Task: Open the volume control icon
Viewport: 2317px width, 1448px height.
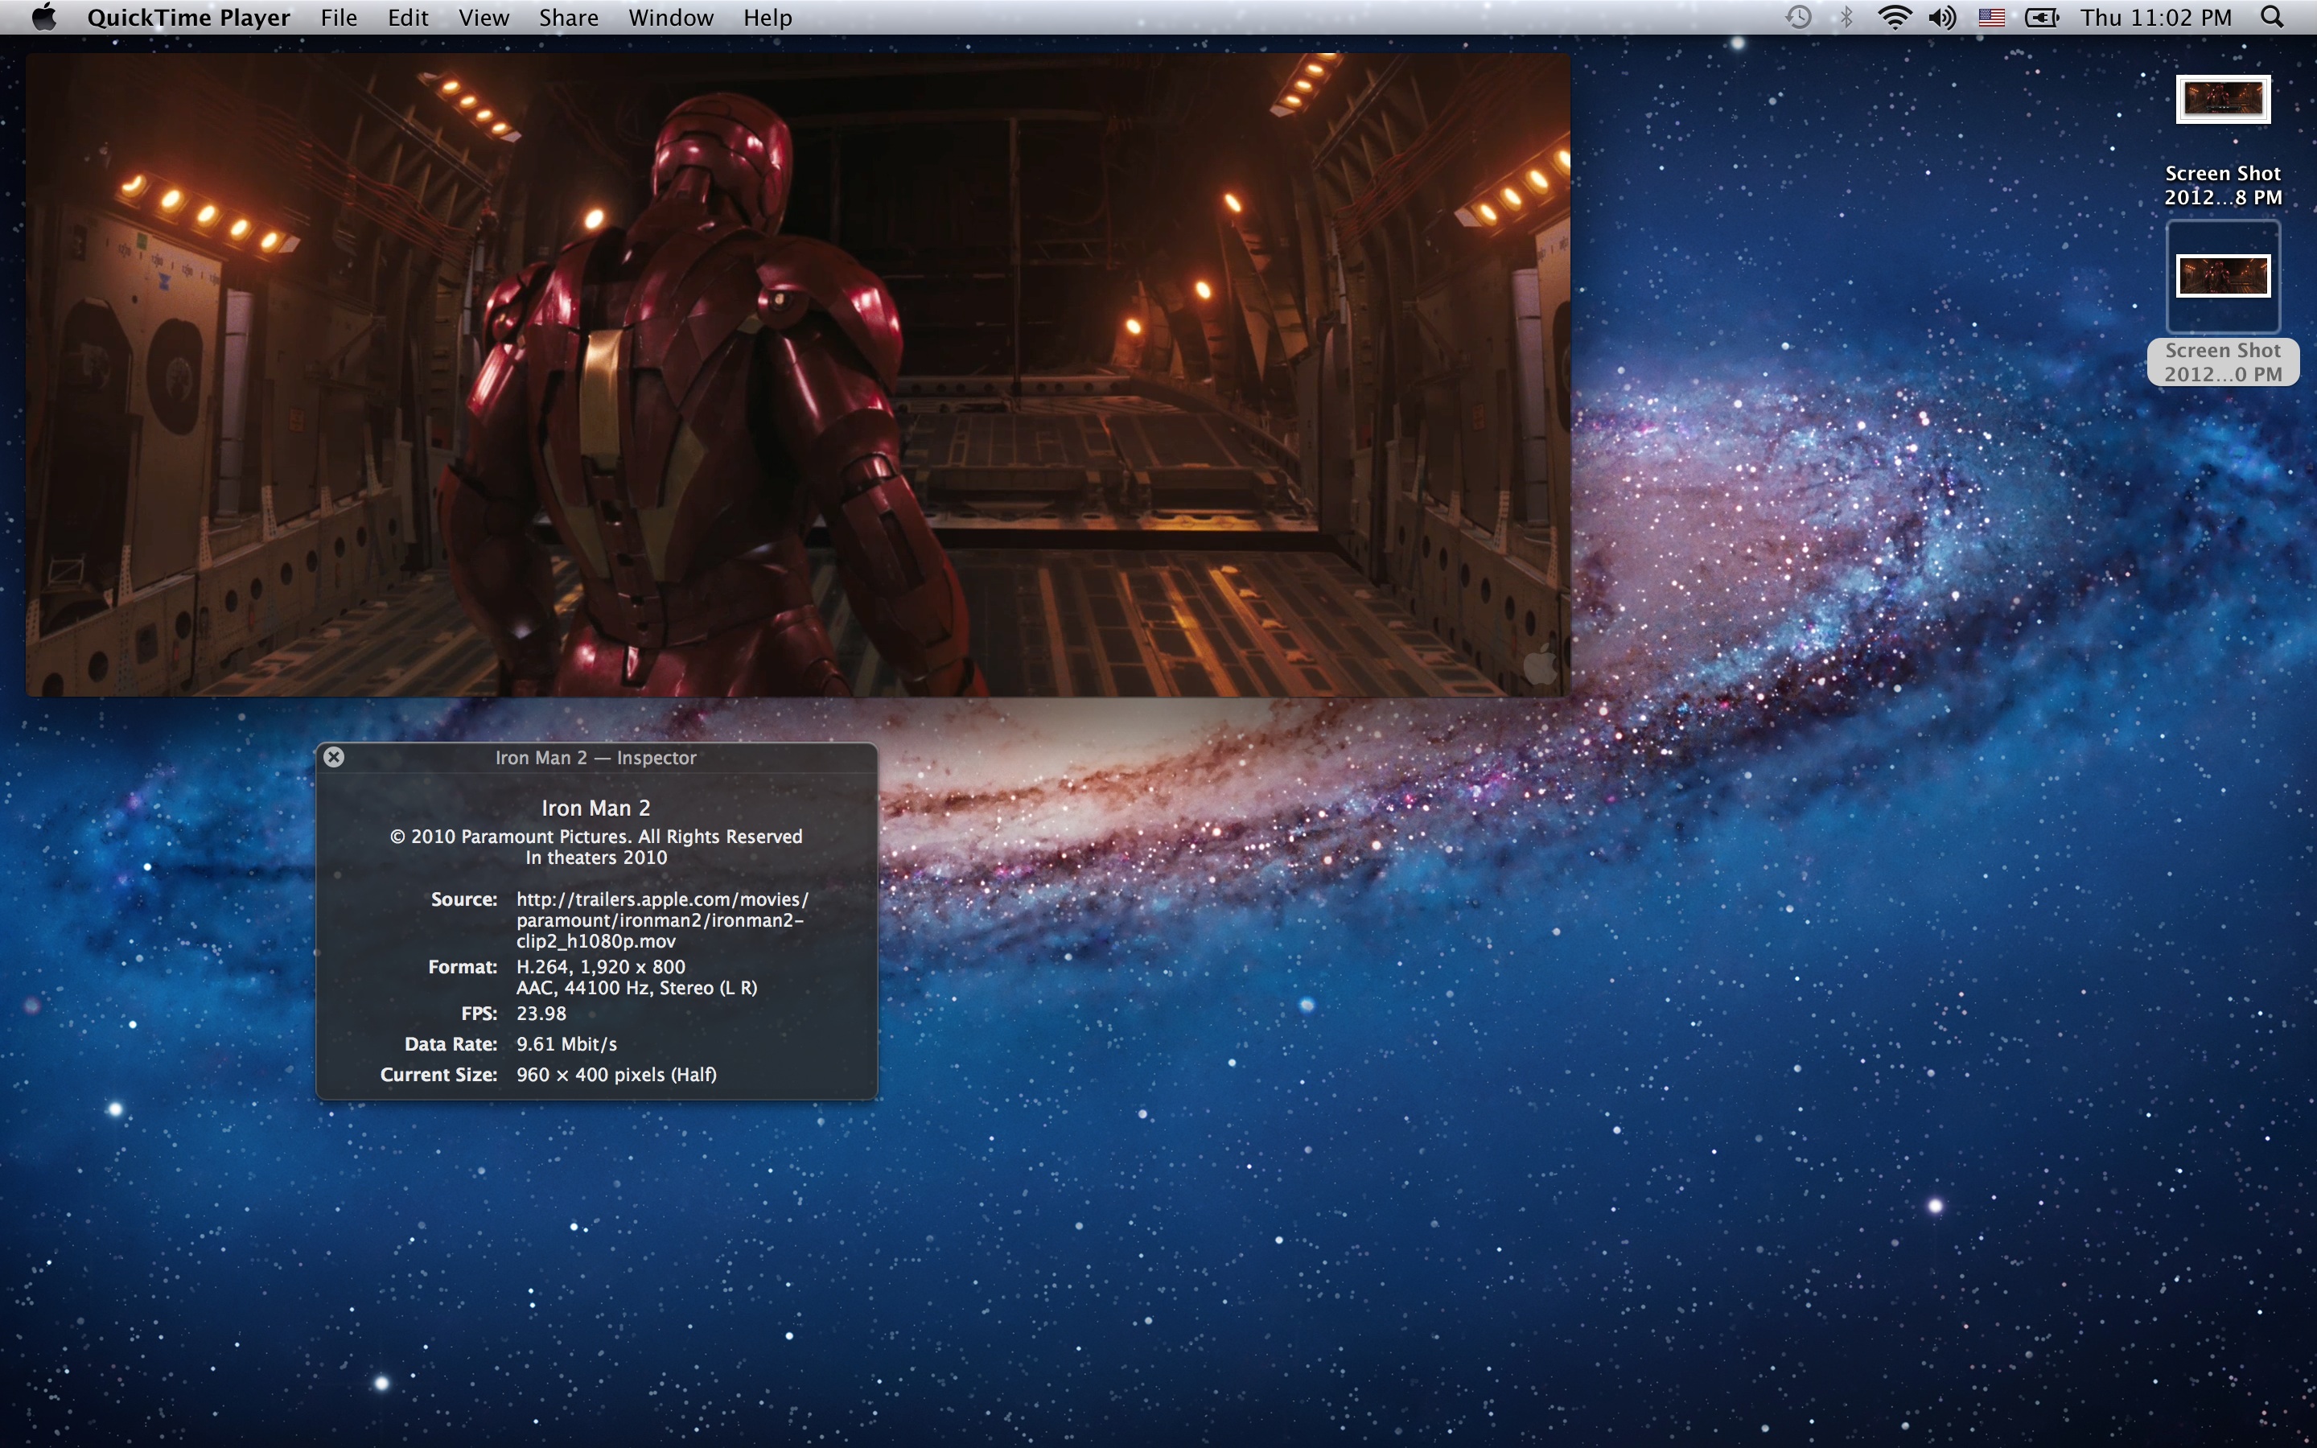Action: (1943, 17)
